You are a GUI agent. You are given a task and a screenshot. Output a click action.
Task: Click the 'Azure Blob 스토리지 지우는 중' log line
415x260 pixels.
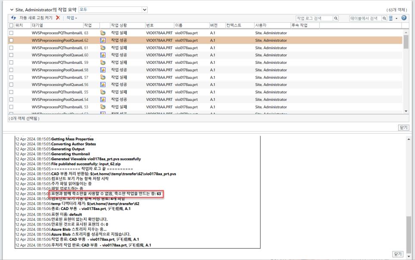point(79,229)
